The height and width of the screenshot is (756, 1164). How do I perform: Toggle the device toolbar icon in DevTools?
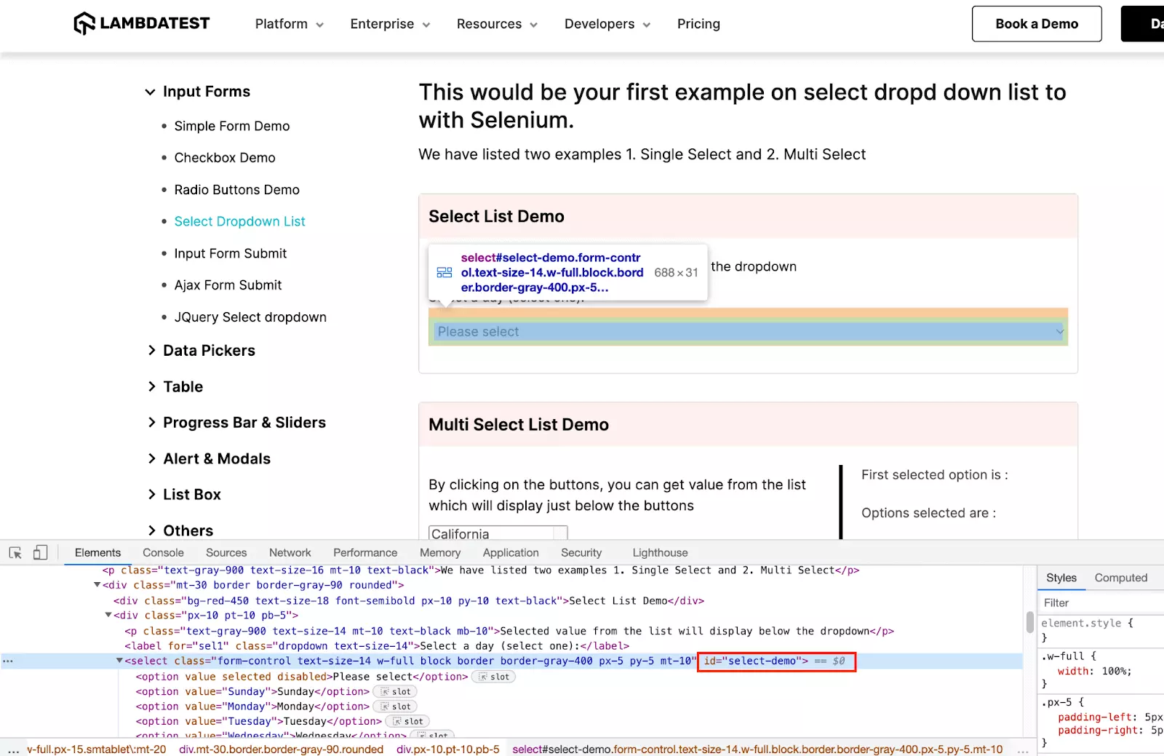pyautogui.click(x=41, y=553)
